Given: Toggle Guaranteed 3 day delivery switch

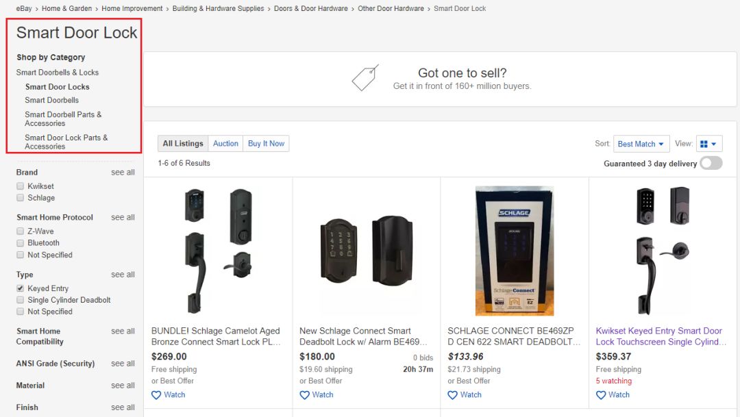Looking at the screenshot, I should pyautogui.click(x=711, y=163).
